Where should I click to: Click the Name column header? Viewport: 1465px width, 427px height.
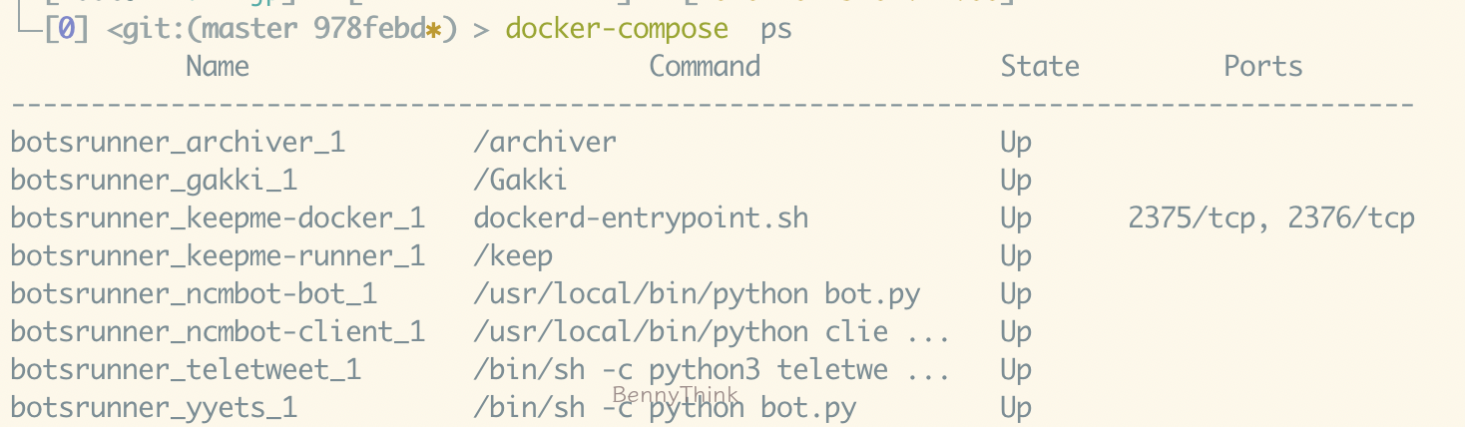(x=217, y=67)
